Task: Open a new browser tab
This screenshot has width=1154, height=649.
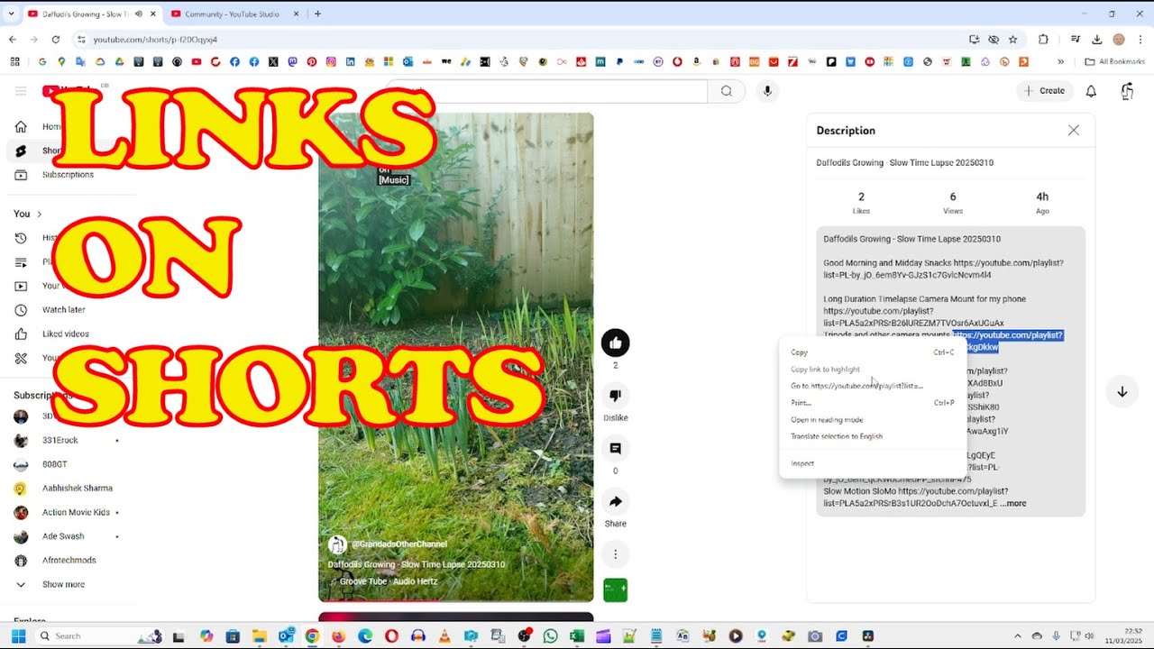Action: pyautogui.click(x=317, y=14)
